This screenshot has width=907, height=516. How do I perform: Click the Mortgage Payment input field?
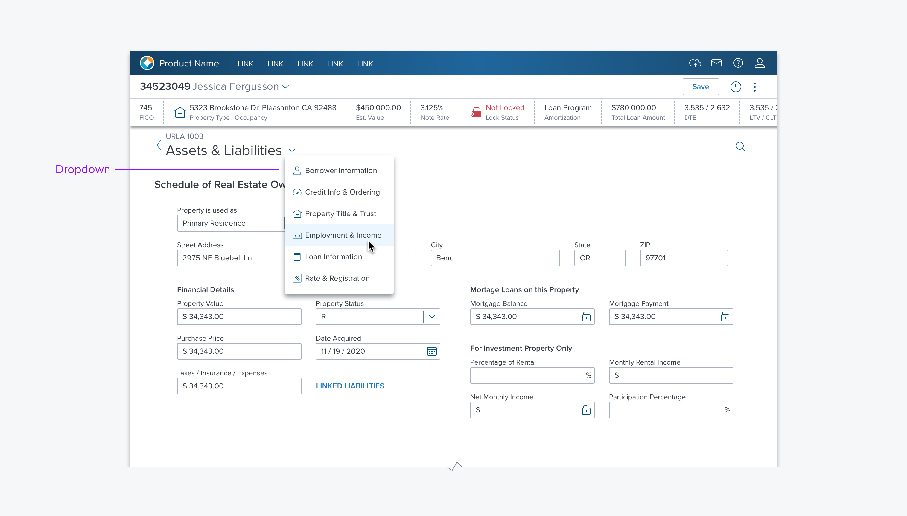pyautogui.click(x=671, y=316)
